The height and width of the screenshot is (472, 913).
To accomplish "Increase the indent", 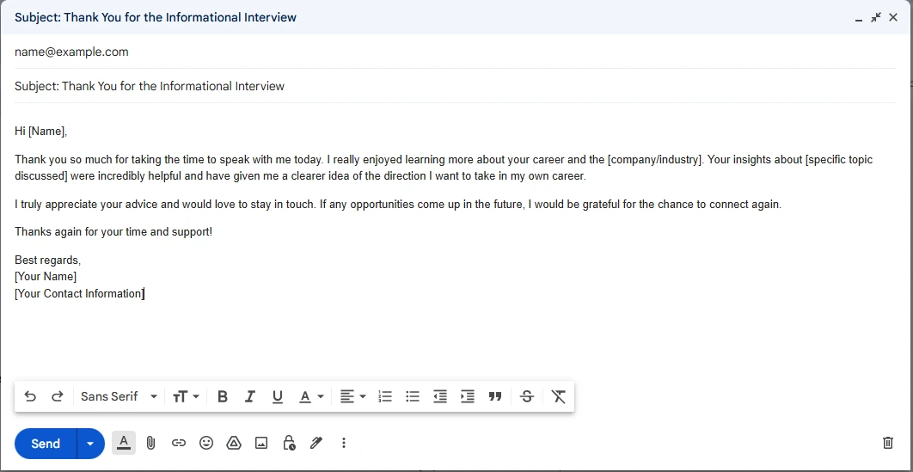I will tap(468, 396).
